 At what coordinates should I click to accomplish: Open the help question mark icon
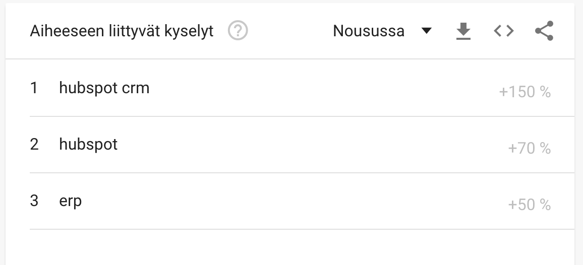tap(238, 30)
